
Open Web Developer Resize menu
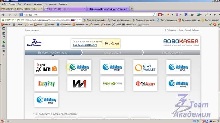106,24
